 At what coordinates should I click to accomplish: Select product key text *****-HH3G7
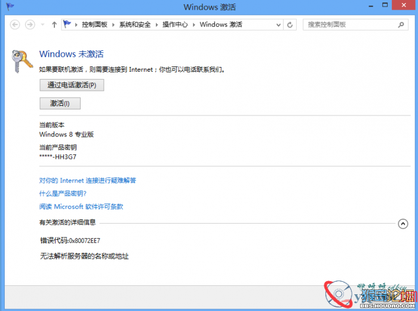(58, 157)
